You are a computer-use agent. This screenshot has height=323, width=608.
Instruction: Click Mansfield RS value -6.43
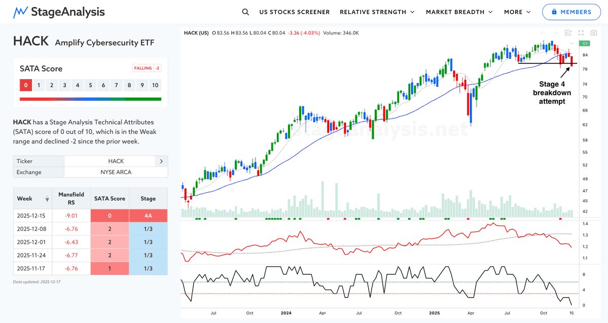(71, 242)
